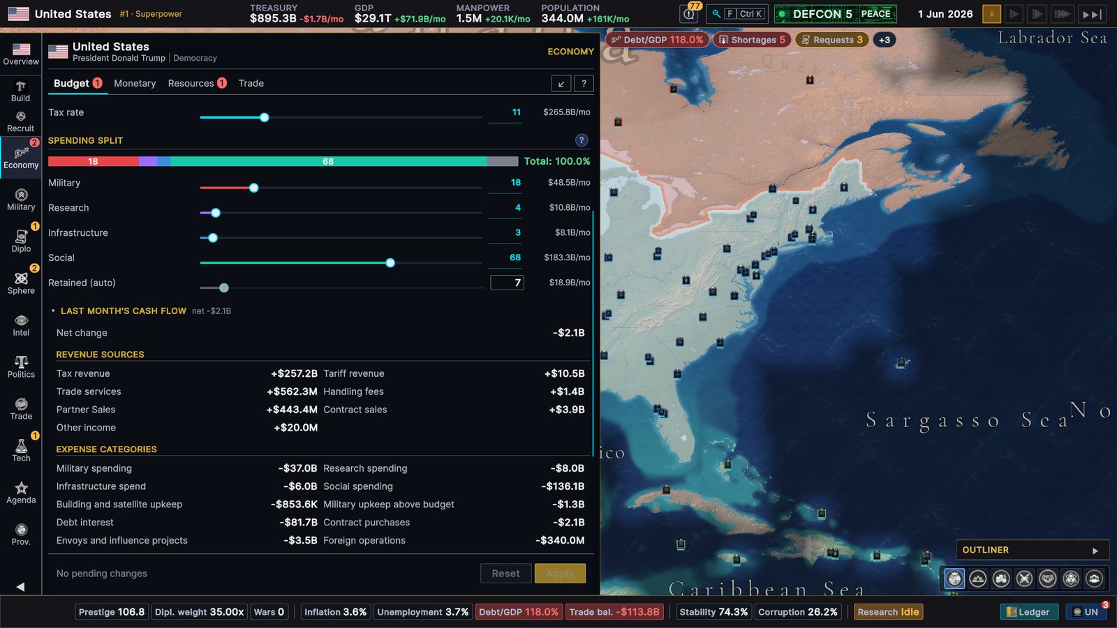
Task: Adjust the Social spending slider handle
Action: coord(390,263)
